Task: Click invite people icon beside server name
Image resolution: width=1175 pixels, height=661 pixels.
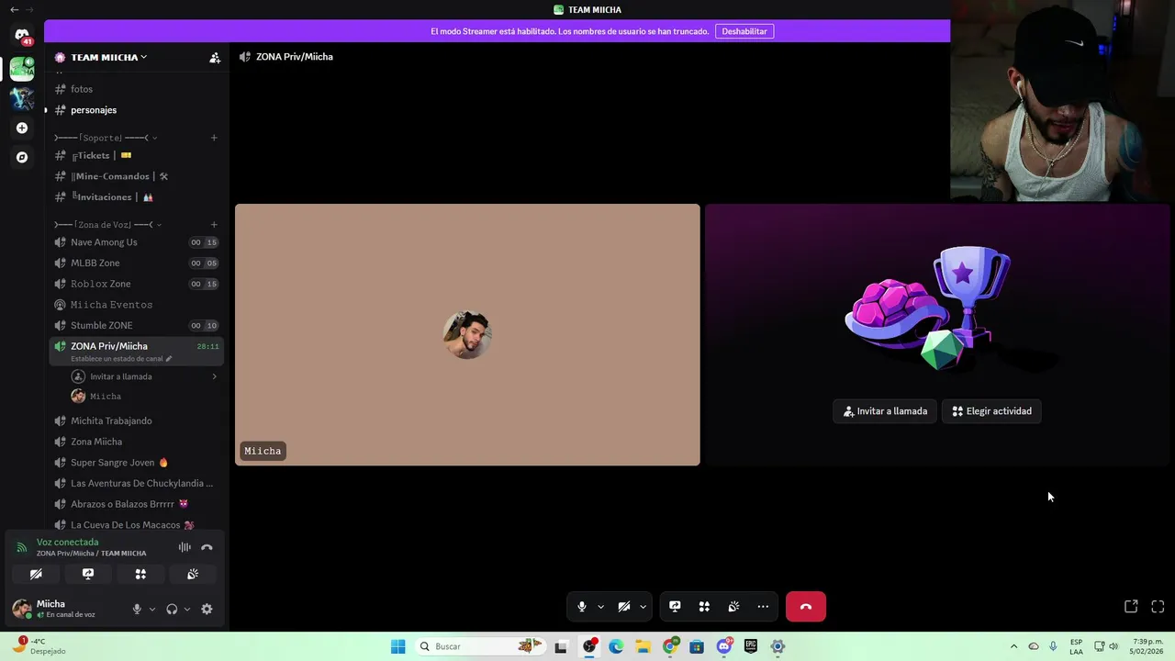Action: (x=215, y=57)
